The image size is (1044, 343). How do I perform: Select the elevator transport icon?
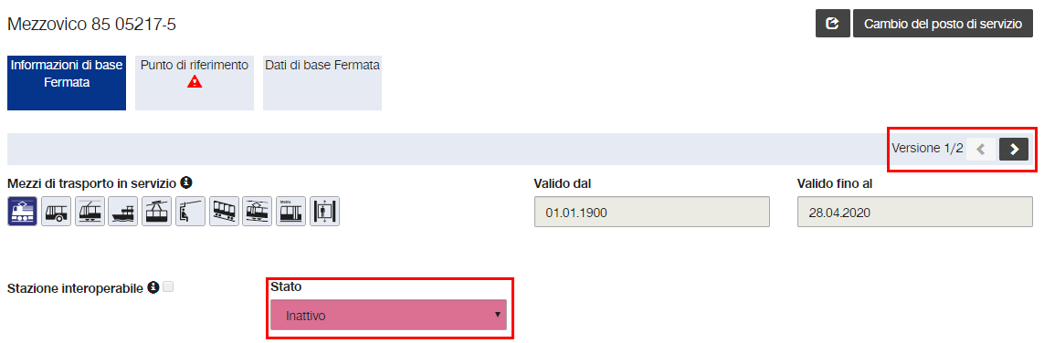(325, 212)
